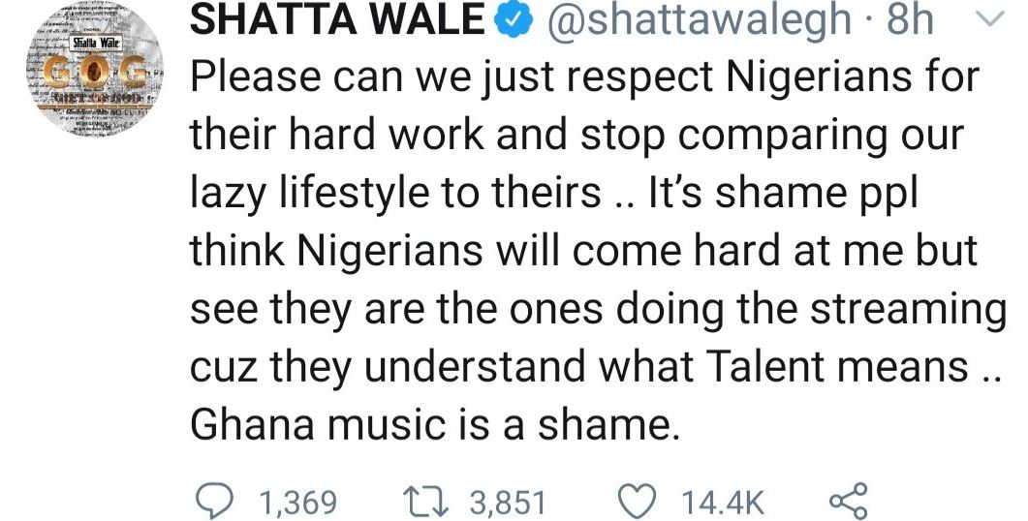This screenshot has width=1028, height=521.
Task: Click the 3,851 retweets count
Action: (507, 502)
